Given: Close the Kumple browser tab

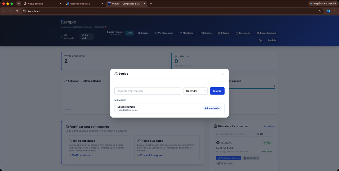Looking at the screenshot, I should pyautogui.click(x=144, y=4).
